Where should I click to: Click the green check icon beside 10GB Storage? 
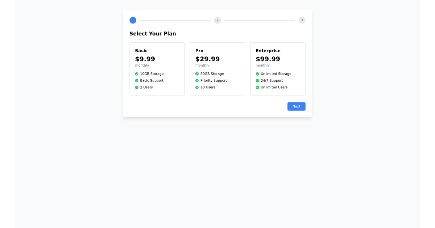136,74
